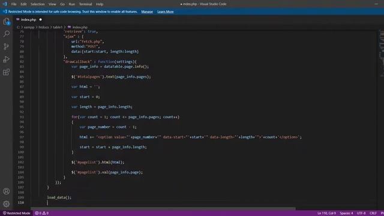Open the Search view
The height and width of the screenshot is (216, 384).
coord(7,34)
